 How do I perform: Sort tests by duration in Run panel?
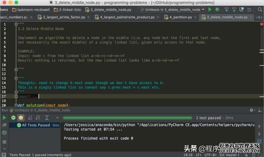click(38, 118)
